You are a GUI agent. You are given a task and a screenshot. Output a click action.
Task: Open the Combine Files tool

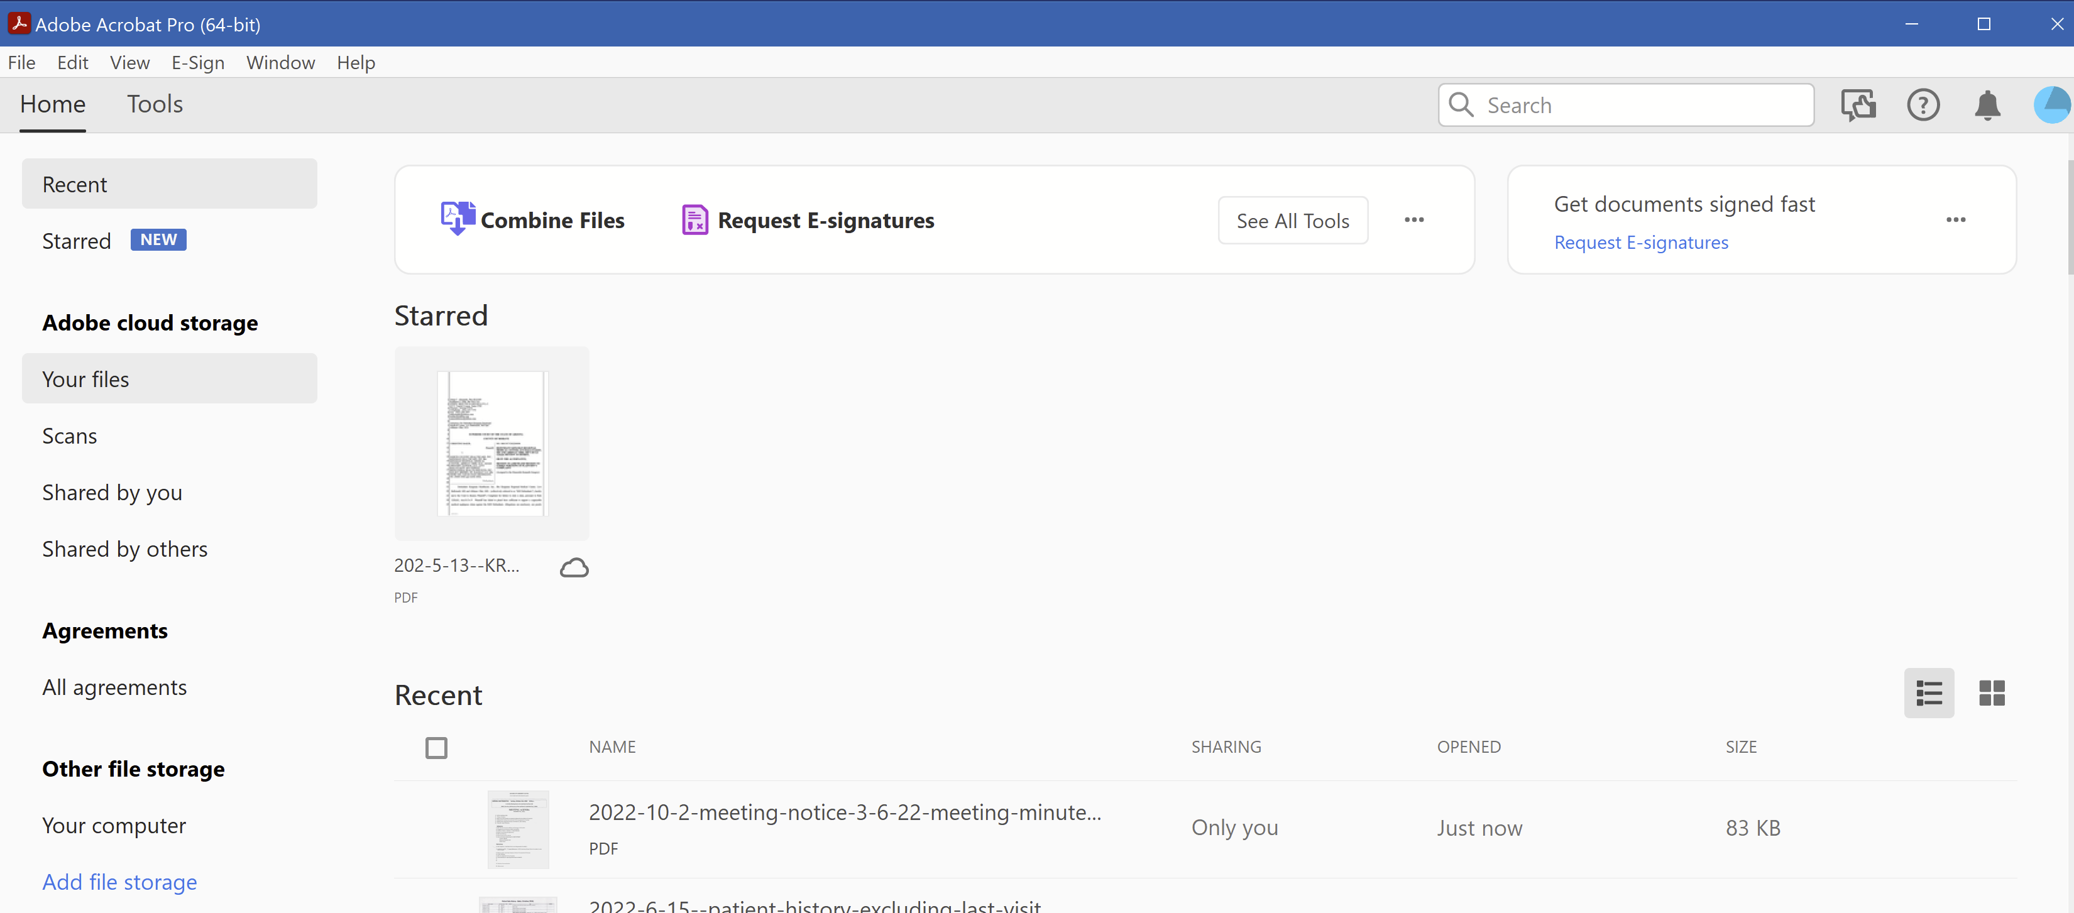533,220
